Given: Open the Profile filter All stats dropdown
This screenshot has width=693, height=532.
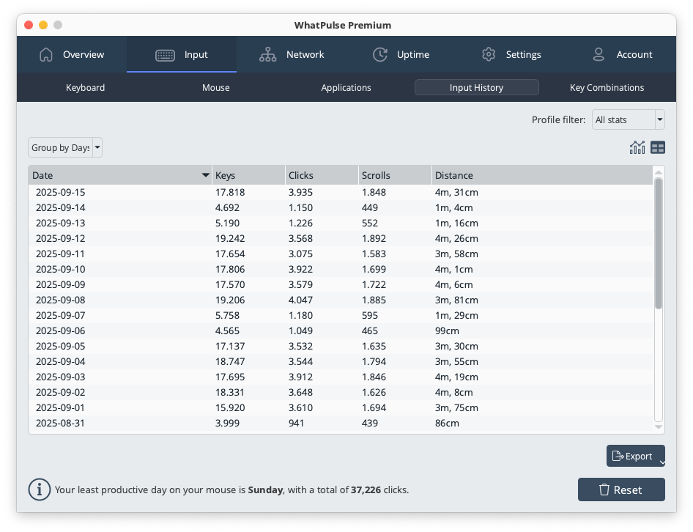Looking at the screenshot, I should (x=628, y=119).
